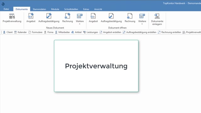
Task: Select the Dokumente ribbon tab
Action: coord(22,9)
